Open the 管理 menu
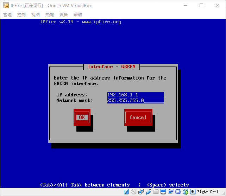This screenshot has width=226, height=196. click(x=7, y=14)
